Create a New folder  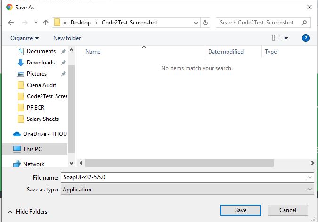67,38
